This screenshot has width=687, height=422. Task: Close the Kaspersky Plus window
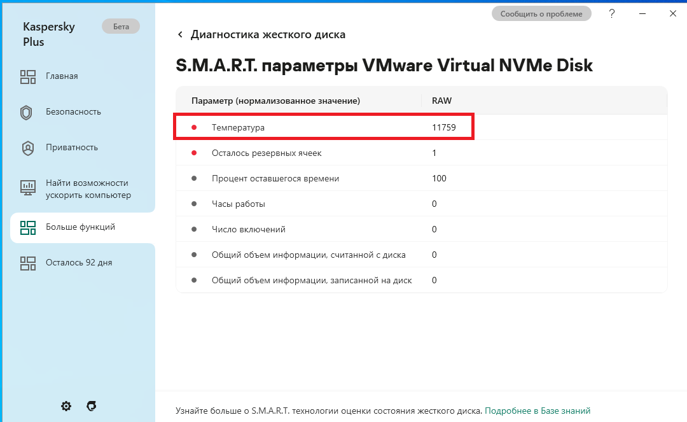(x=673, y=13)
